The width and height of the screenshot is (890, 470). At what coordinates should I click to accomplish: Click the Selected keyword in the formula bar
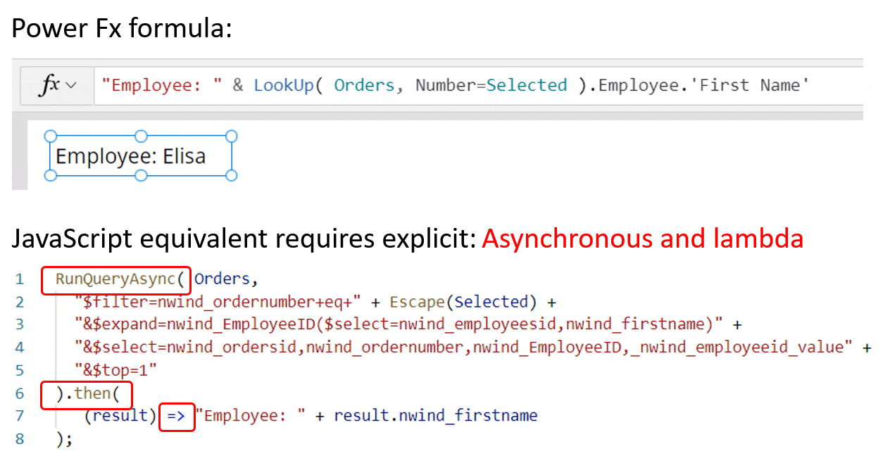(x=526, y=84)
